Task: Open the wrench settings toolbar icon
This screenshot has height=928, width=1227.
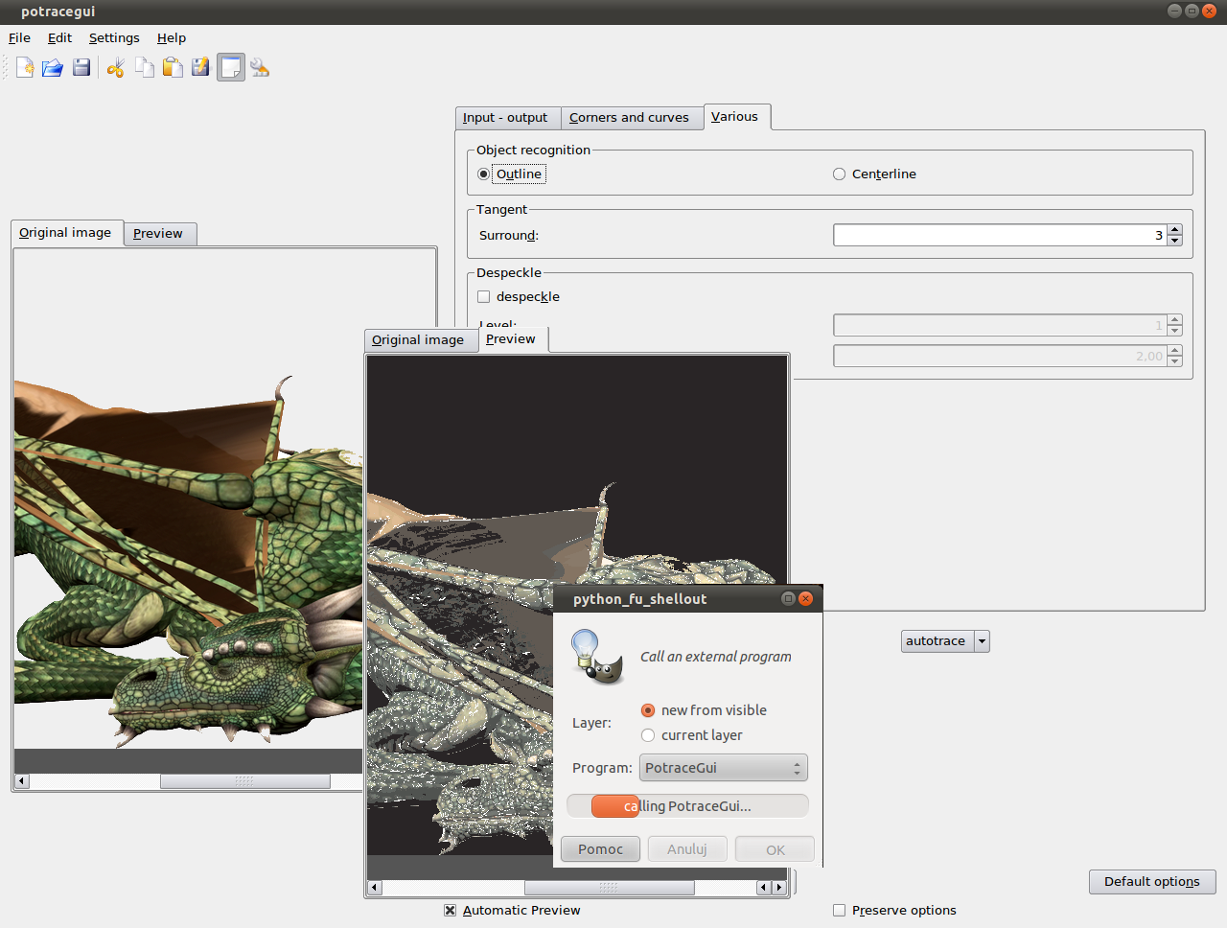Action: 260,67
